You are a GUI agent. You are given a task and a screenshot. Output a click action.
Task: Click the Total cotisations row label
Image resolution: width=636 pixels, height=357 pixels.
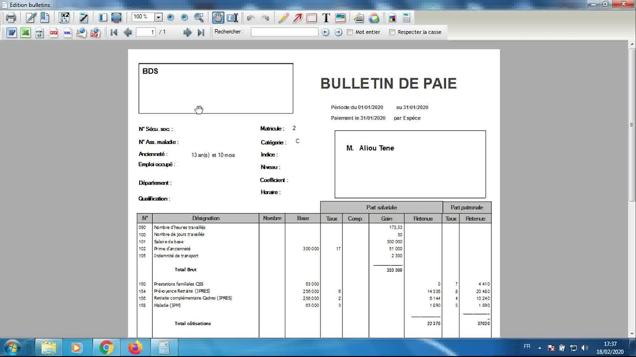point(193,323)
